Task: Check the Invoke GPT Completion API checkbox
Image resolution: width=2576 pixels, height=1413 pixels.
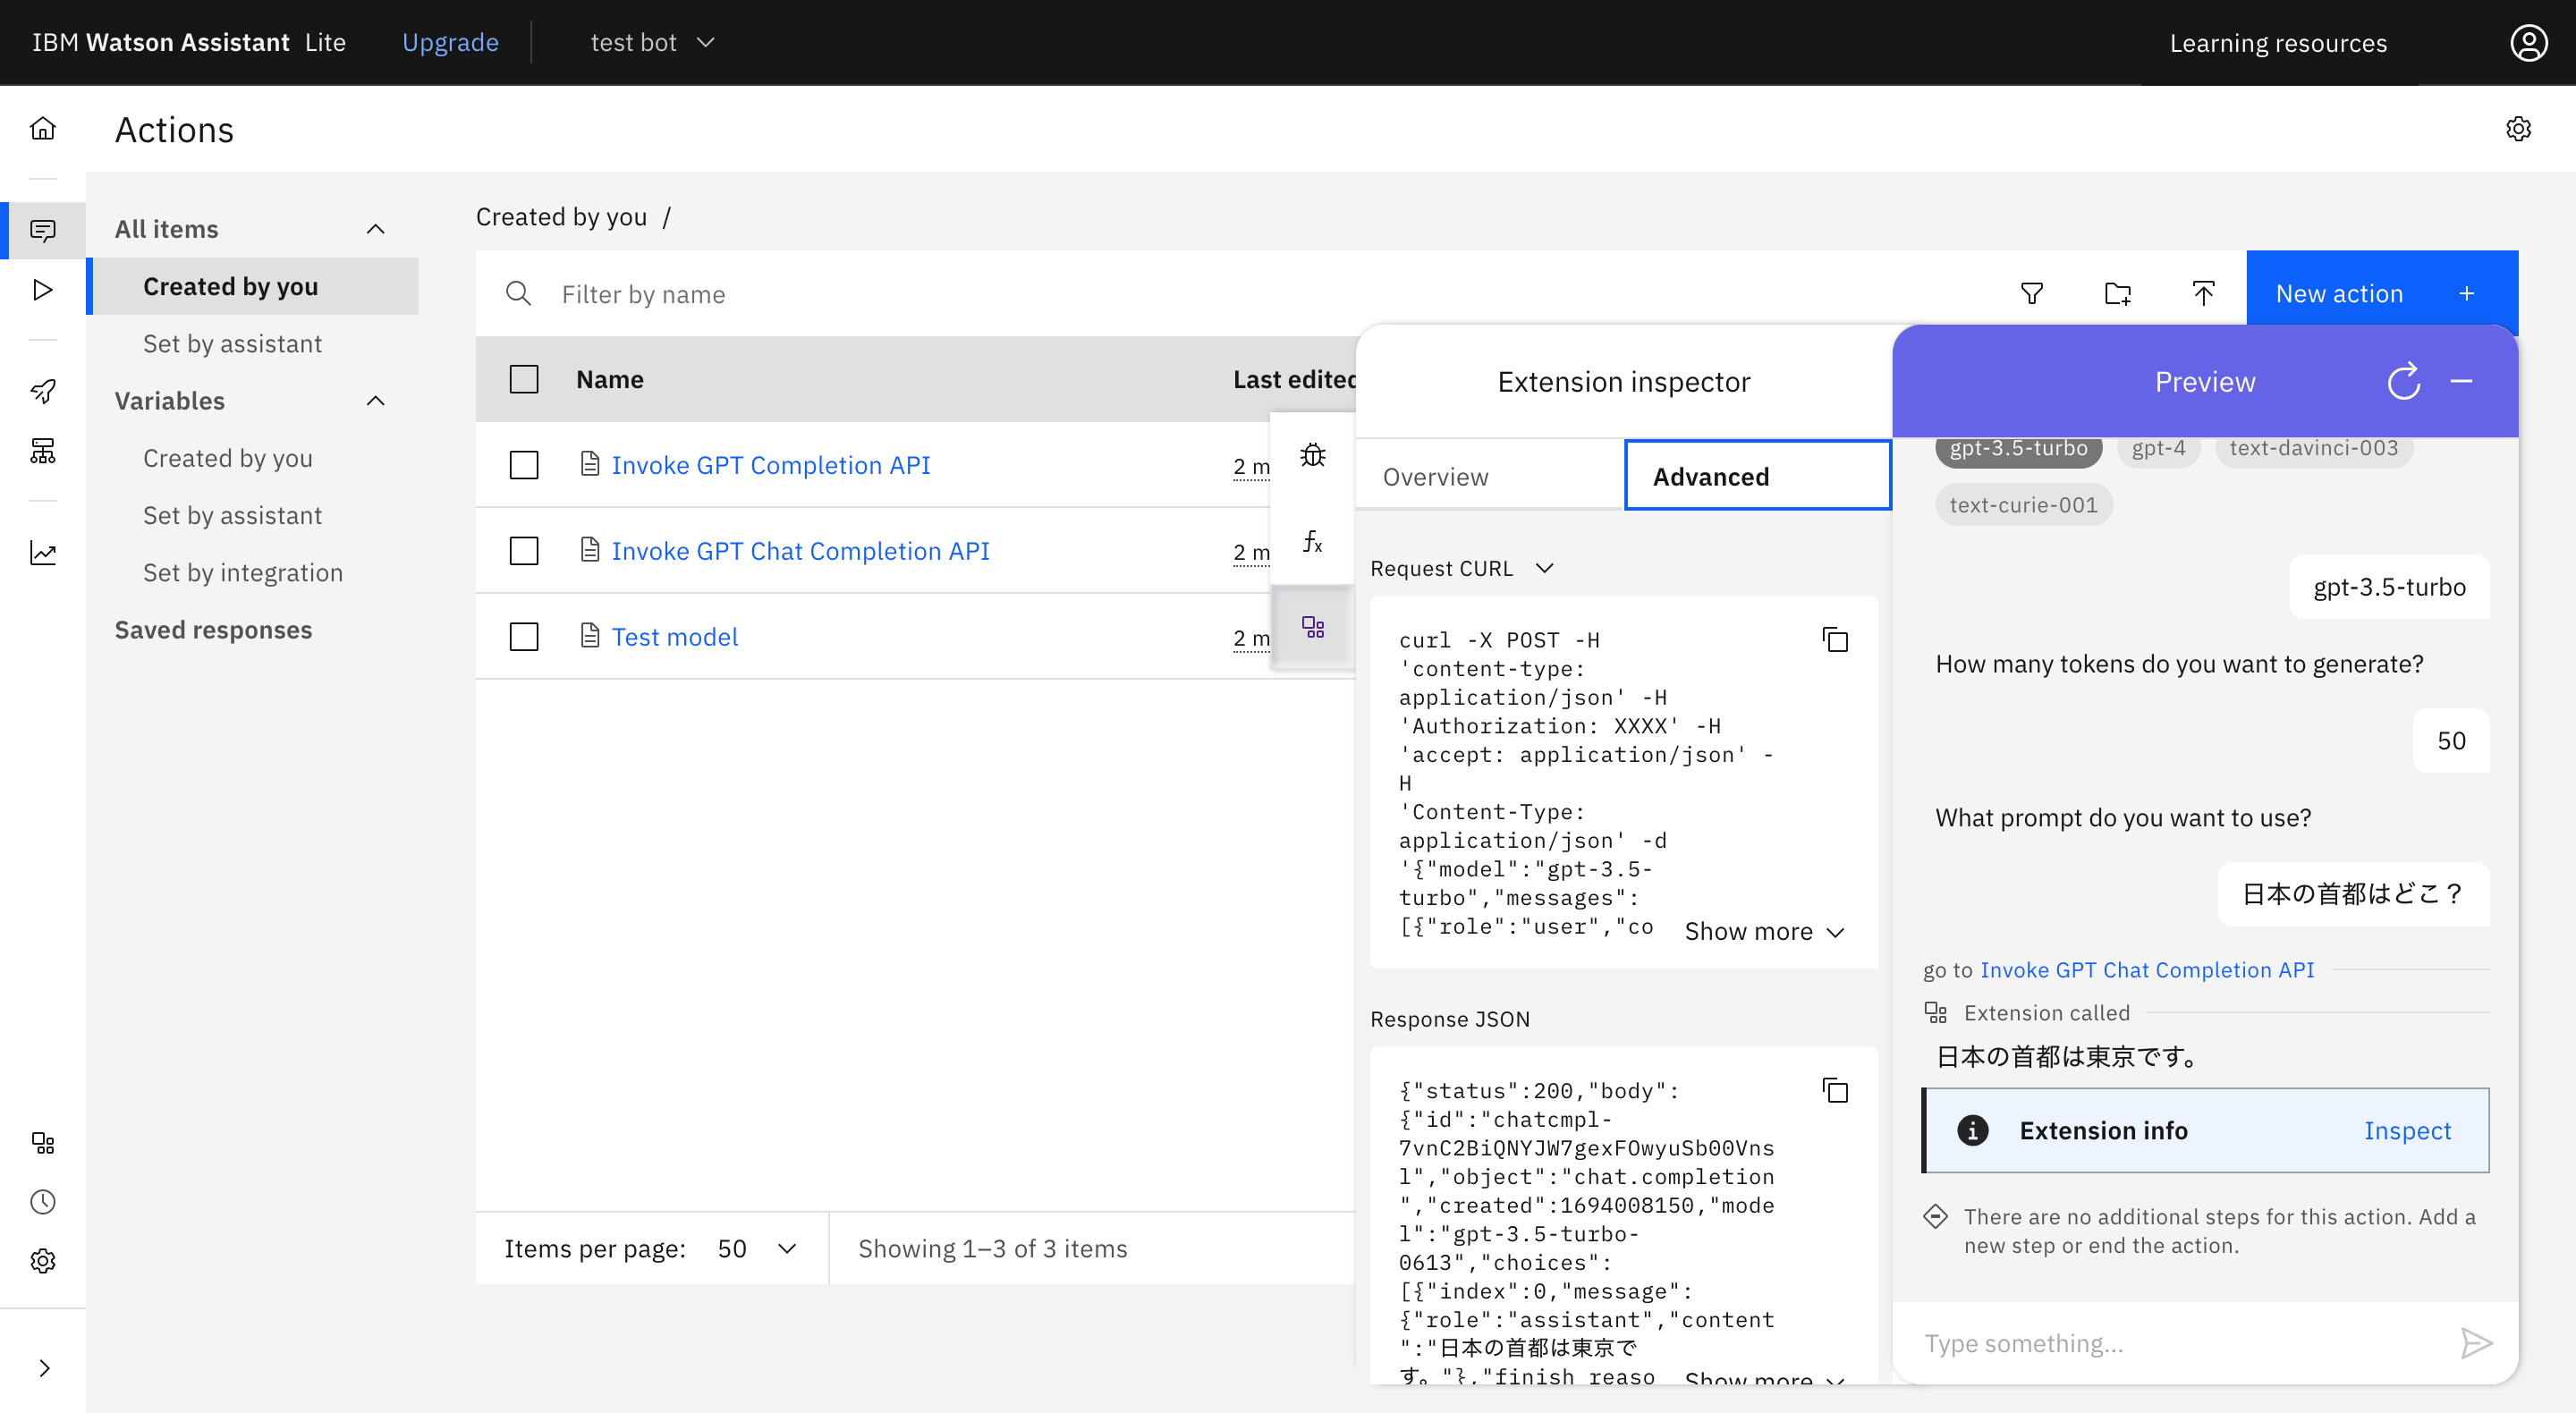Action: click(x=524, y=465)
